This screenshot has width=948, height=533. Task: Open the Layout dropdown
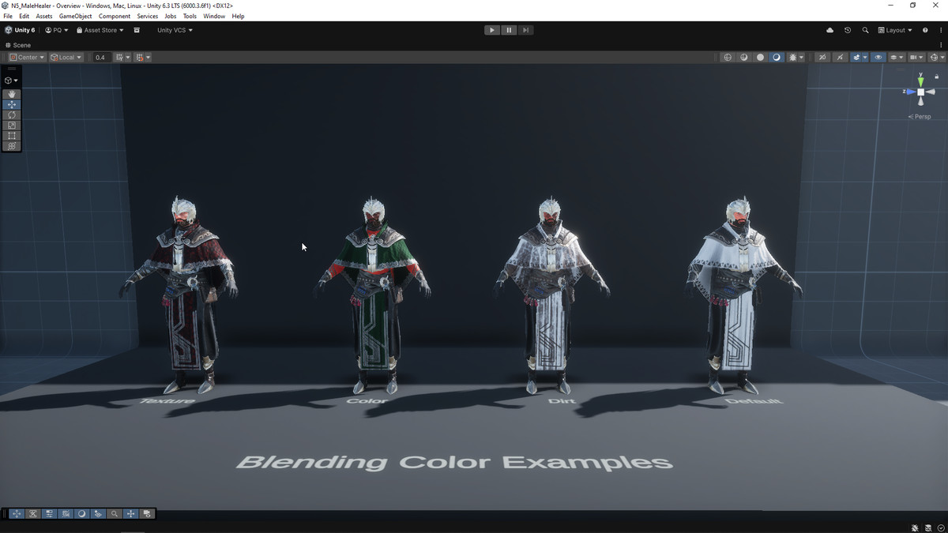point(895,30)
